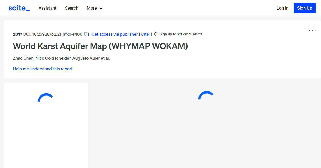Open Get access via publisher link
Screen dimensions: 321x168
pyautogui.click(x=114, y=34)
